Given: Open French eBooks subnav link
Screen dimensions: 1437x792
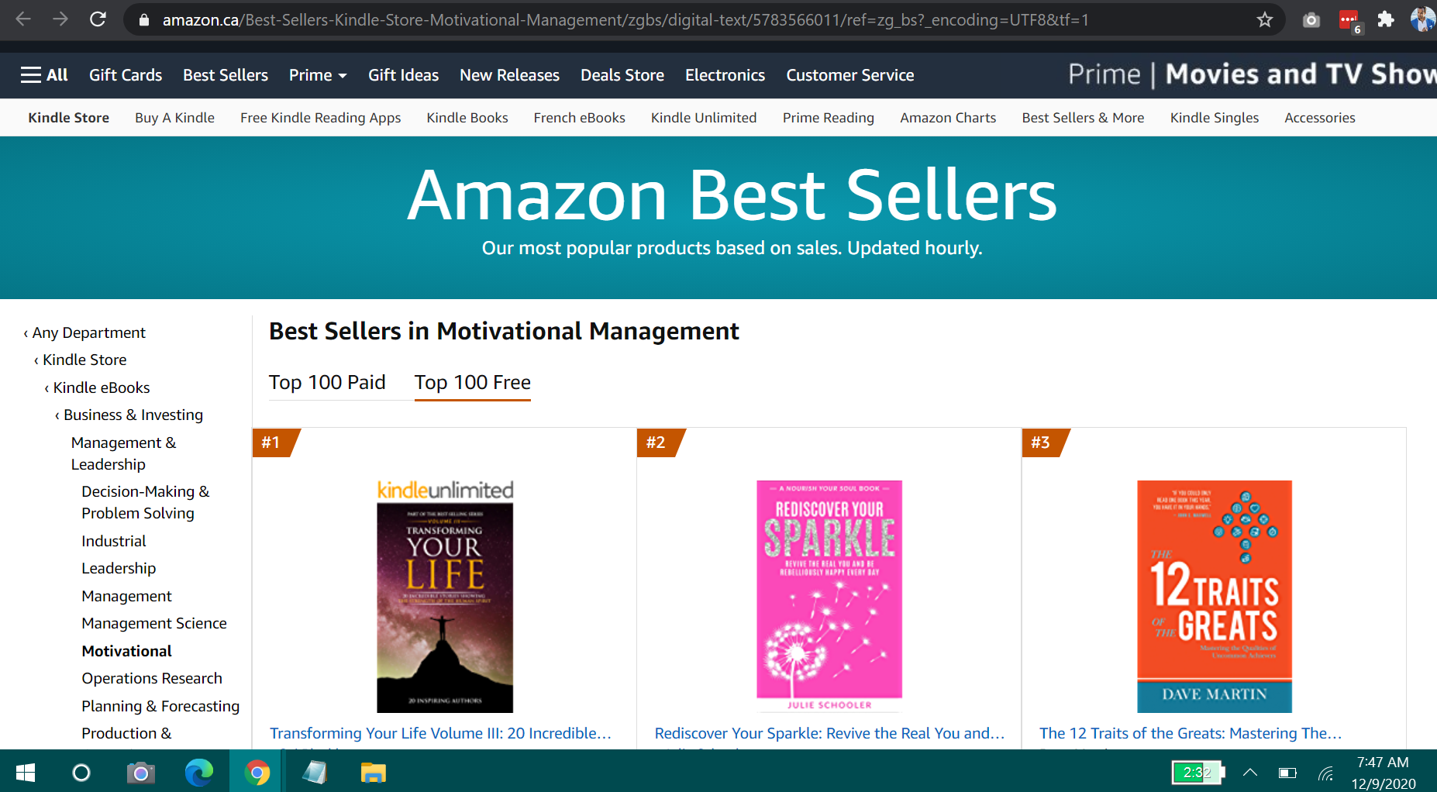Looking at the screenshot, I should tap(579, 118).
